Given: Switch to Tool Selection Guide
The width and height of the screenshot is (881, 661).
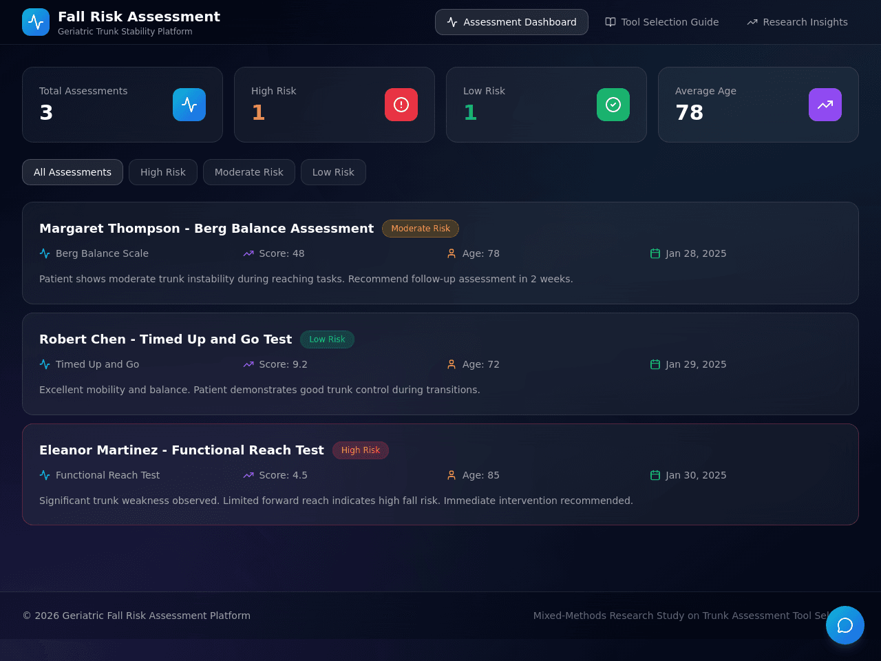Looking at the screenshot, I should 662,22.
